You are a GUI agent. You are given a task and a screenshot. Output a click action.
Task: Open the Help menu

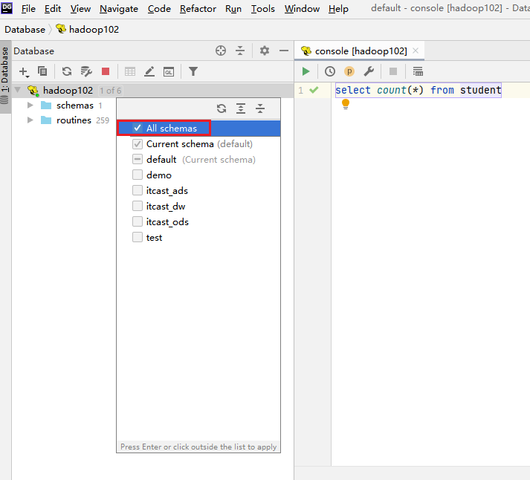click(338, 8)
